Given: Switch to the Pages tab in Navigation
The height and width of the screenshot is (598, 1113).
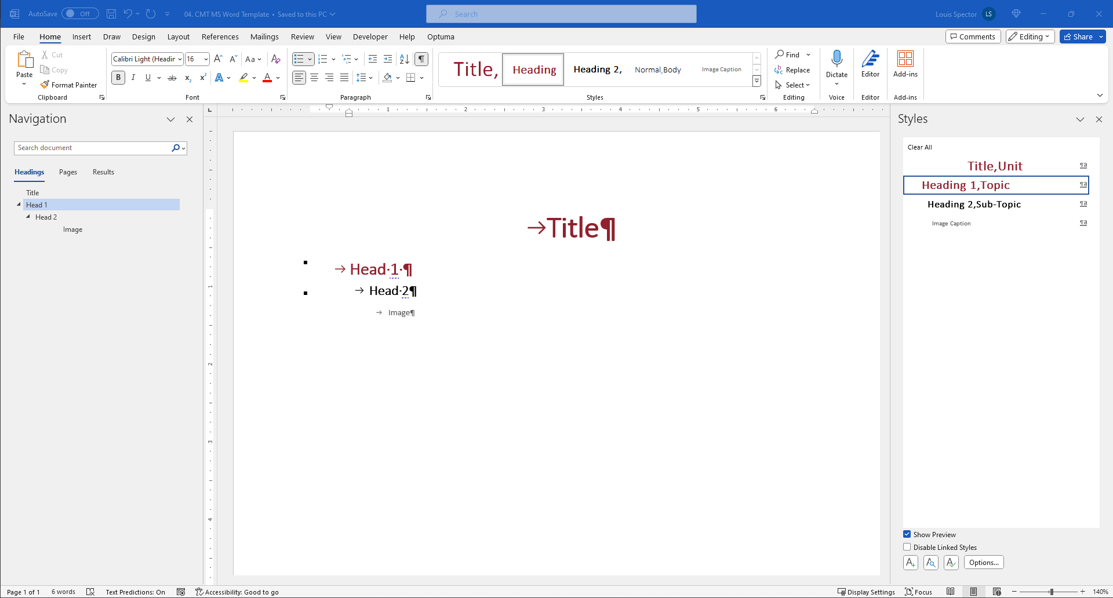Looking at the screenshot, I should [68, 172].
